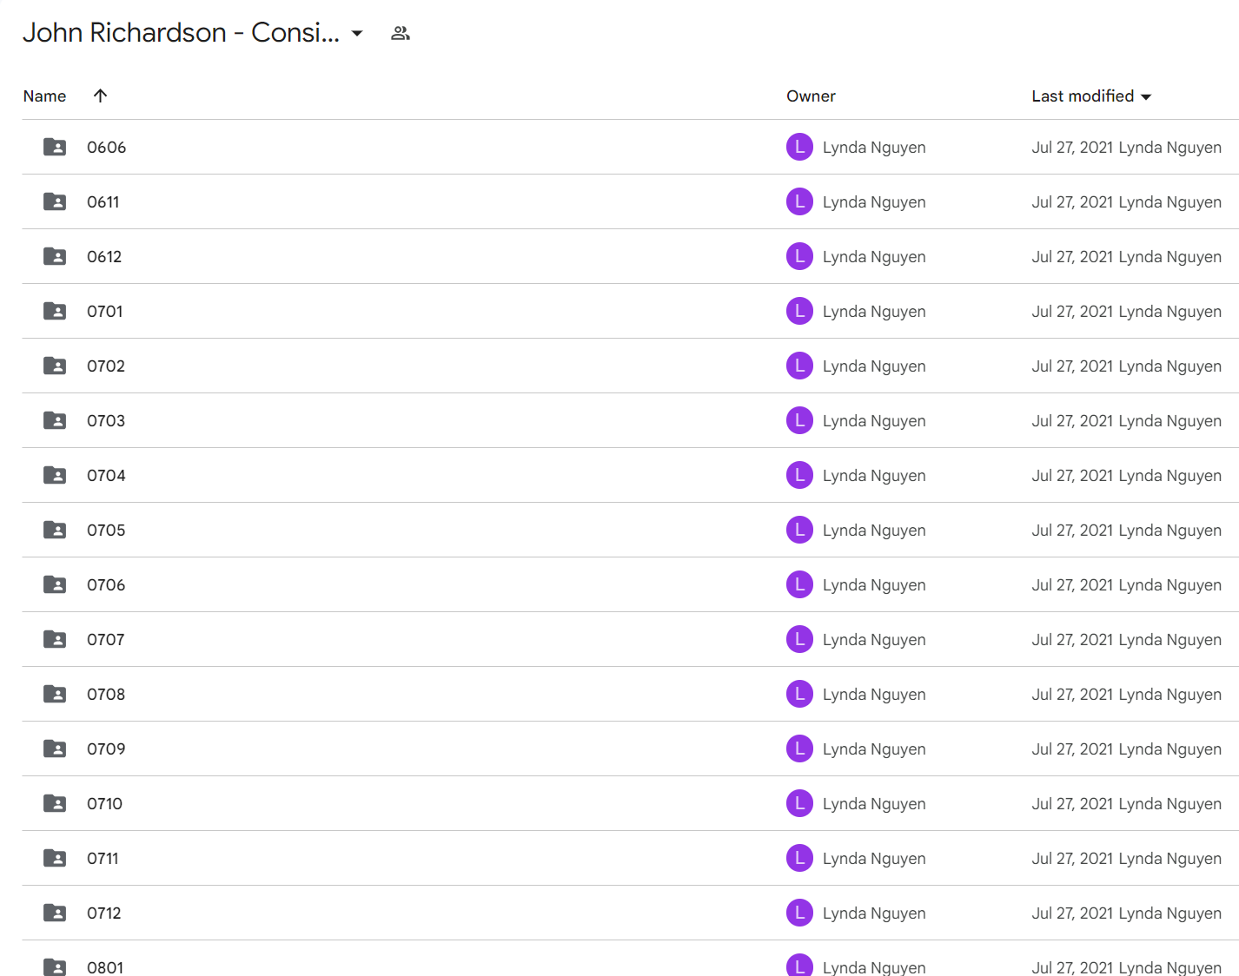Image resolution: width=1239 pixels, height=976 pixels.
Task: Click the Jul 27, 2021 date for 0606
Action: (1072, 148)
